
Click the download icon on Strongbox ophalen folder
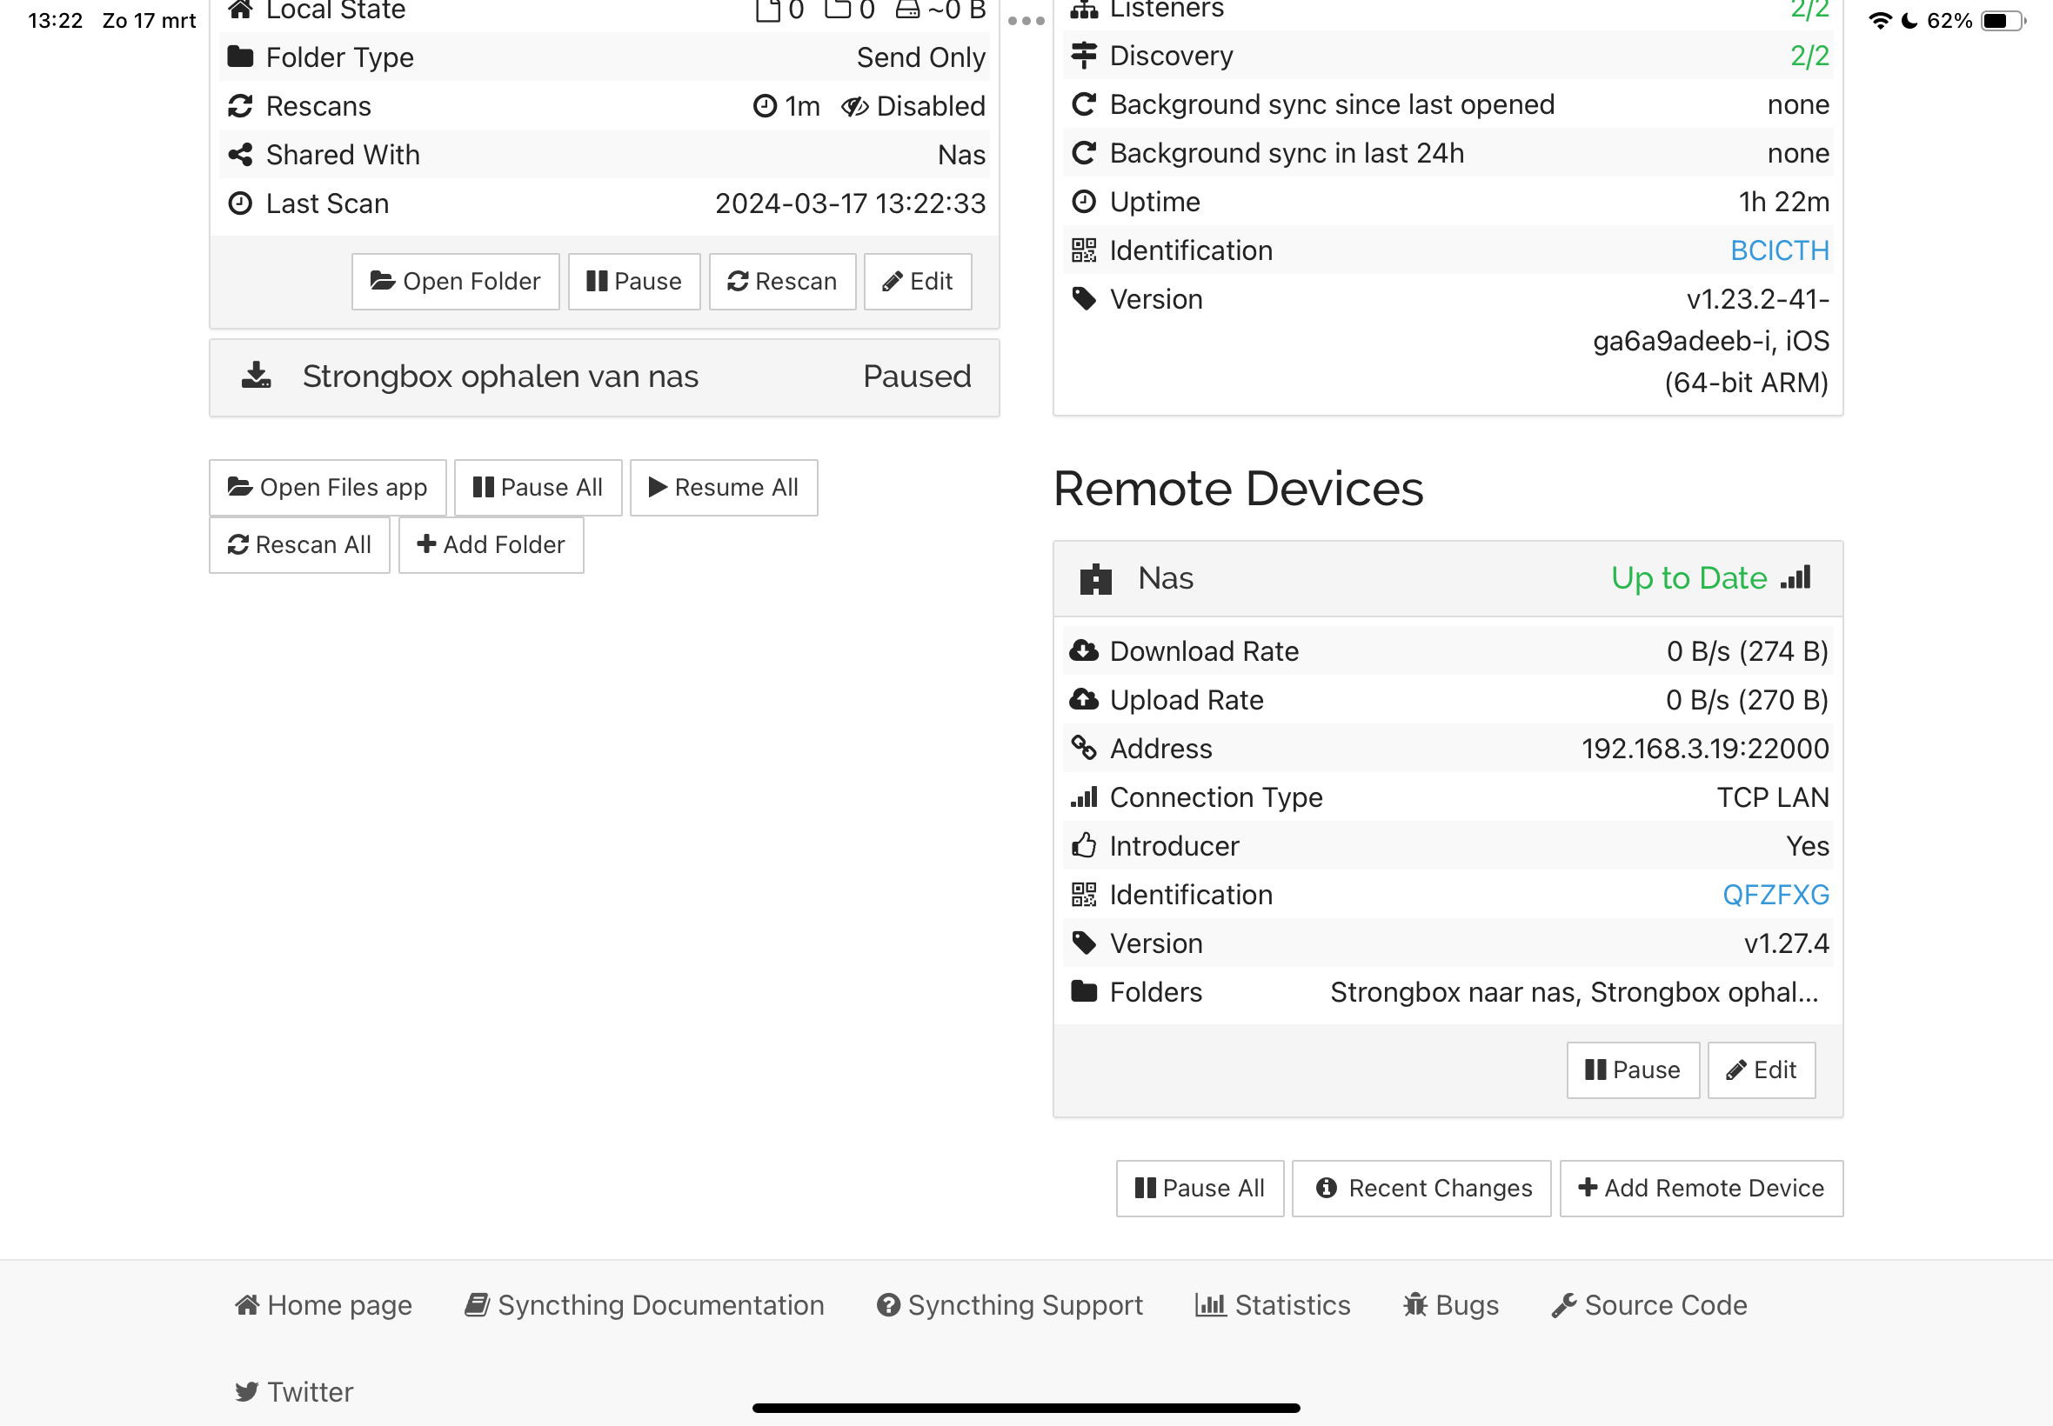point(257,376)
